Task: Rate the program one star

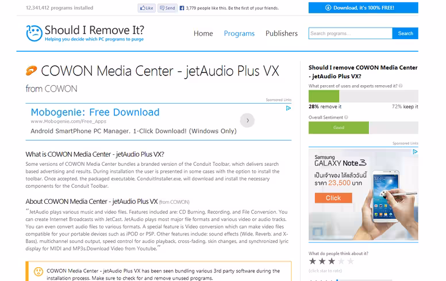Action: [313, 261]
